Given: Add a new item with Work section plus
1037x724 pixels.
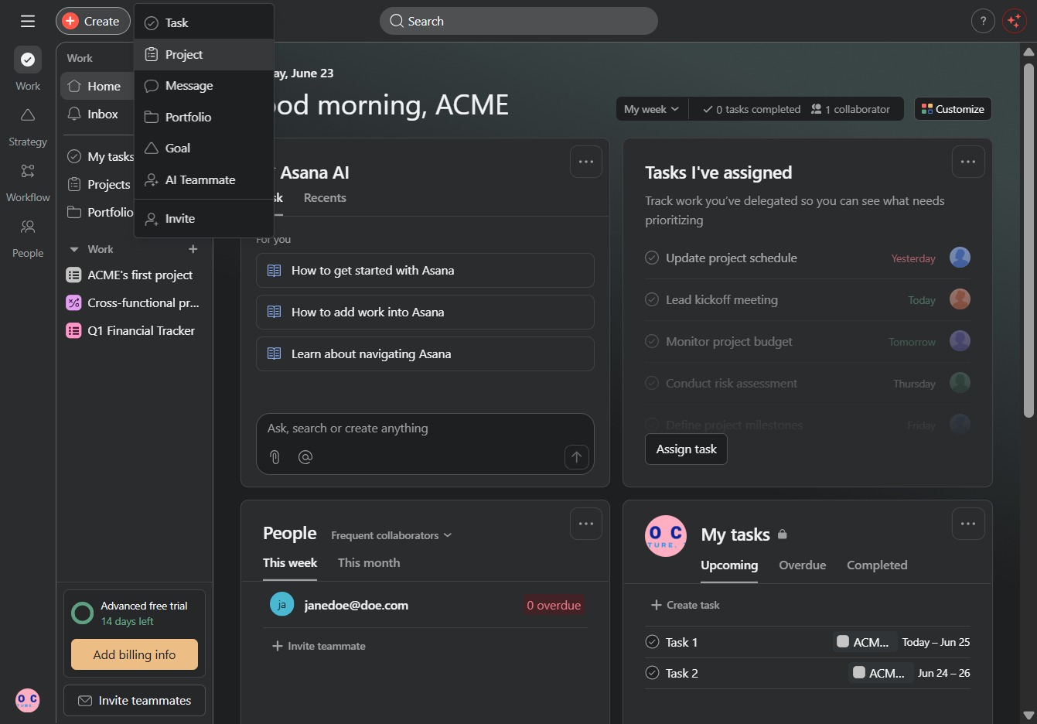Looking at the screenshot, I should pos(193,249).
